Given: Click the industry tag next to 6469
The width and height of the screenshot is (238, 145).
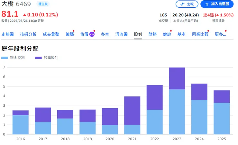Looking at the screenshot, I should [x=43, y=4].
